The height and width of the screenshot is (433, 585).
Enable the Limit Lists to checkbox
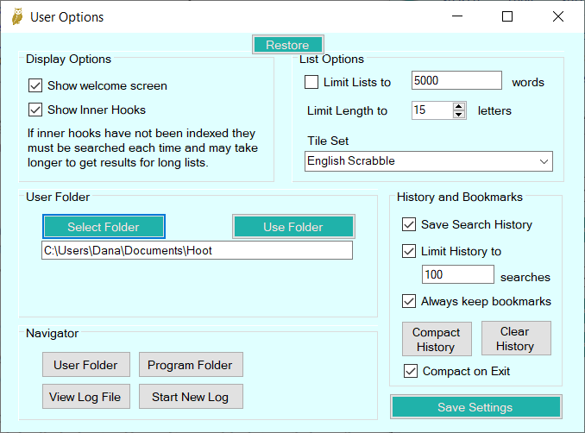coord(311,82)
